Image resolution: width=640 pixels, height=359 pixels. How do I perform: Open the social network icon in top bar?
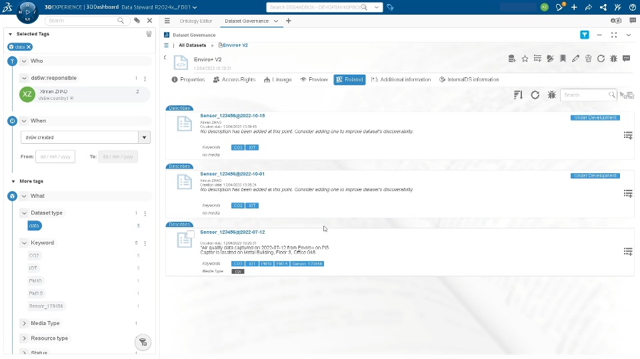[603, 7]
